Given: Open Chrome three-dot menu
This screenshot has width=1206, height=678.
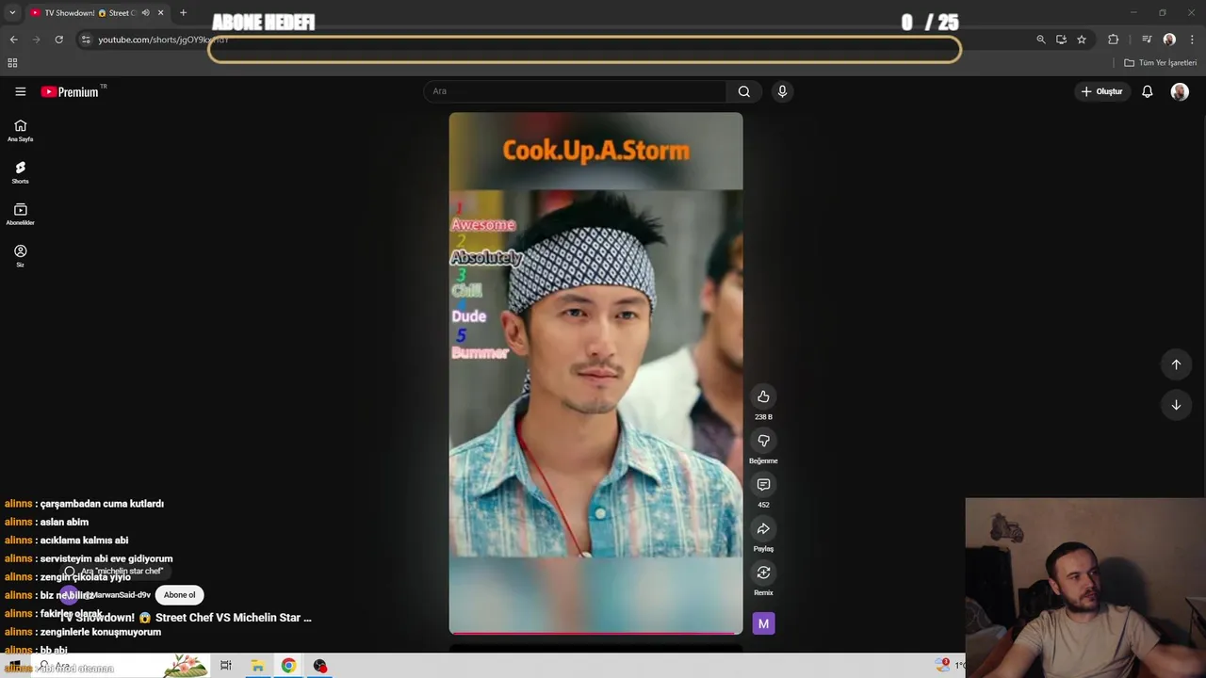Looking at the screenshot, I should (x=1192, y=40).
